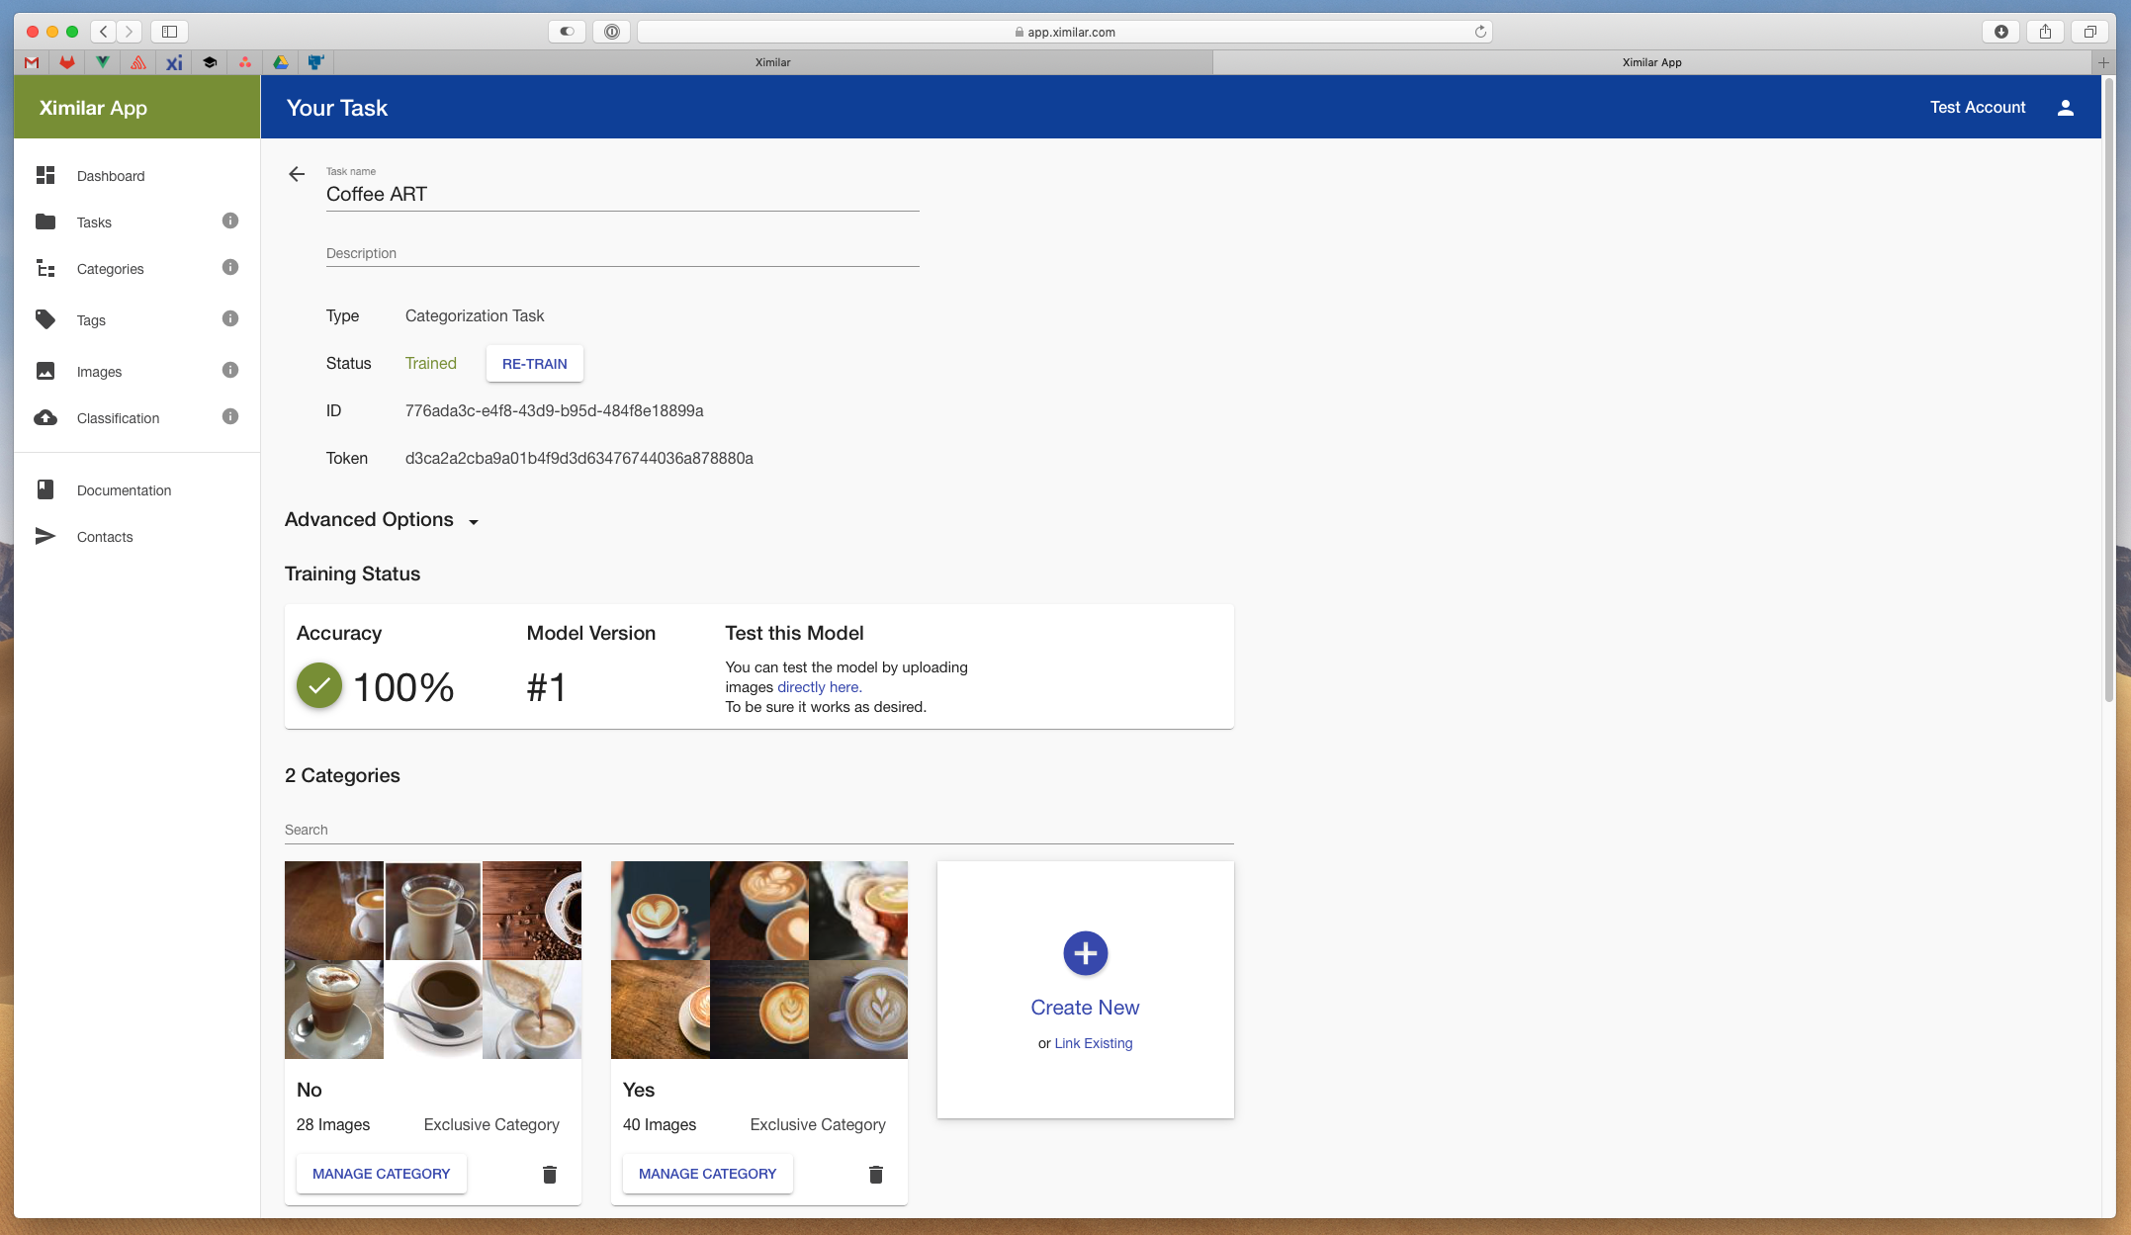Click the Link Existing link
This screenshot has width=2131, height=1235.
click(1093, 1043)
